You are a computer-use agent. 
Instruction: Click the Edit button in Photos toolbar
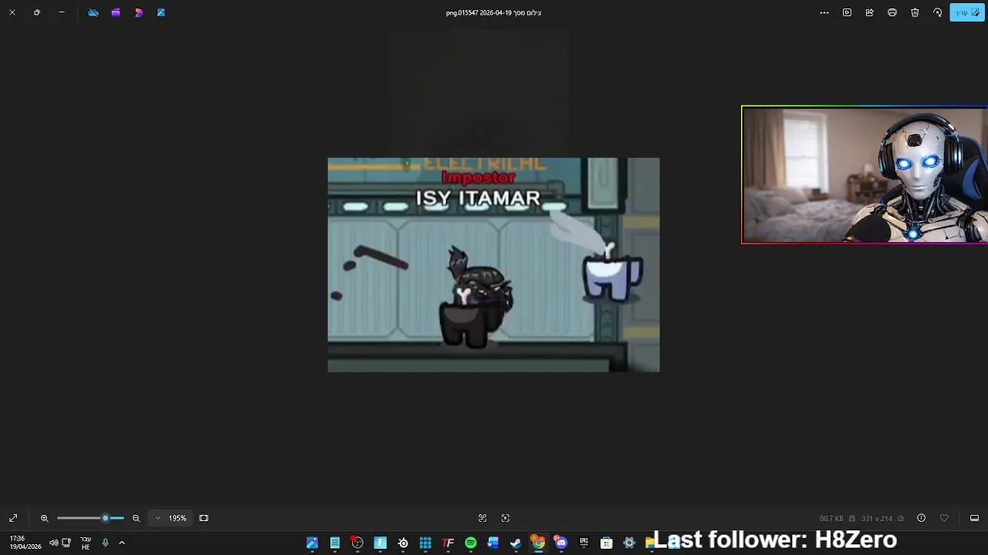pyautogui.click(x=967, y=12)
